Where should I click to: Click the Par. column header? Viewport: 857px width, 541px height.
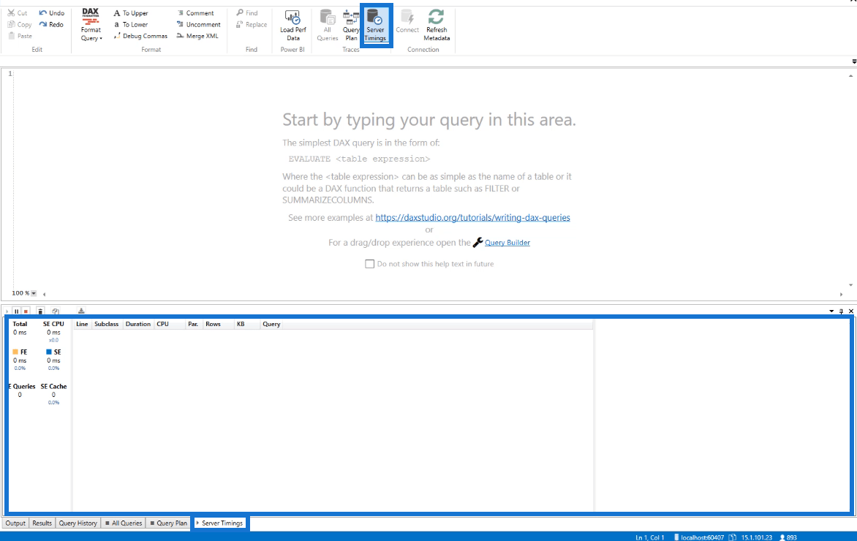click(x=193, y=324)
